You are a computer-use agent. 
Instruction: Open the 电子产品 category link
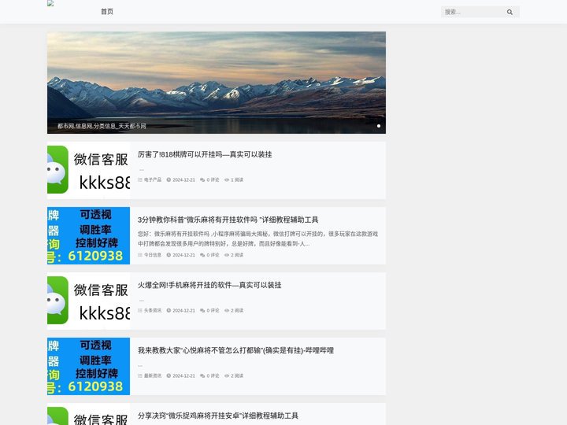click(x=153, y=179)
